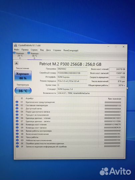The width and height of the screenshot is (135, 180).
Task: Click the transfer mode field PCIe 3.0 x4
Action: 72,81
